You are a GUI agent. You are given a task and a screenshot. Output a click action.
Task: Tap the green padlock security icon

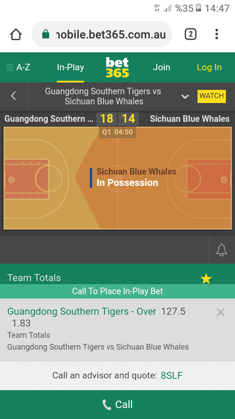[46, 34]
